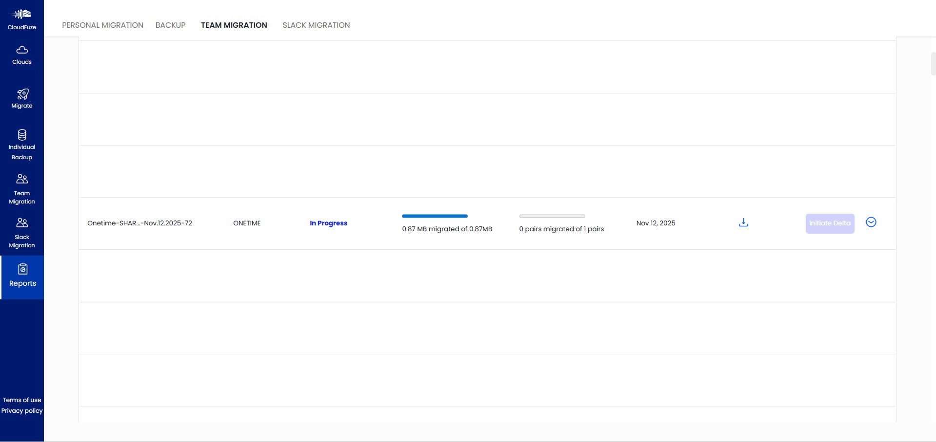Click the Team Migration sidebar icon

pyautogui.click(x=21, y=188)
